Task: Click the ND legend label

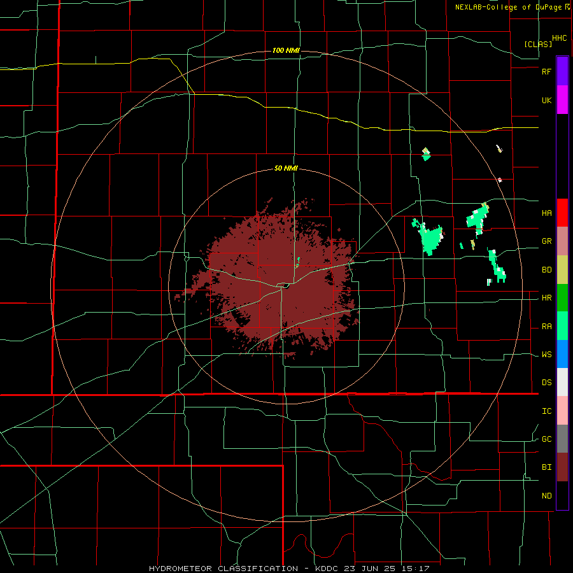Action: [x=546, y=496]
